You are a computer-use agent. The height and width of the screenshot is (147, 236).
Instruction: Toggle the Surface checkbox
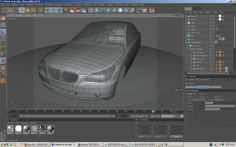(195, 97)
